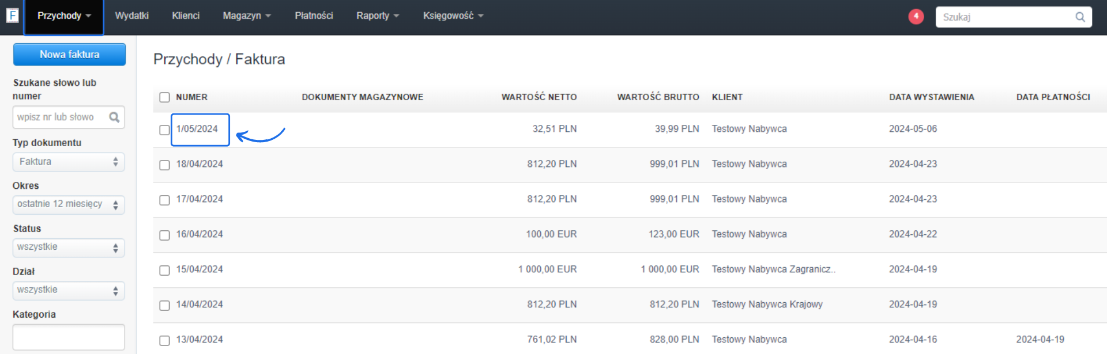
Task: Tick checkbox for invoice 1/05/2024
Action: 164,130
